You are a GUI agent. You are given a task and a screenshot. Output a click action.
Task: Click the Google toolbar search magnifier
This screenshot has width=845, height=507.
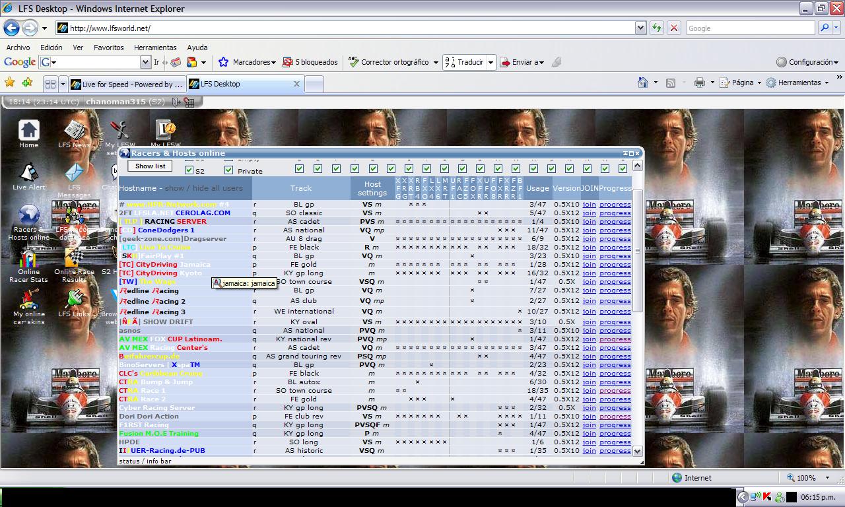tap(825, 28)
